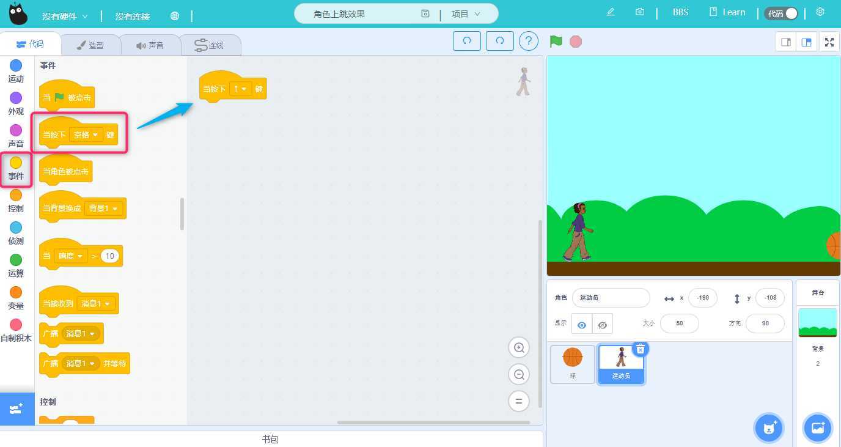Switch to the 声音 tab
This screenshot has width=841, height=447.
[x=150, y=45]
